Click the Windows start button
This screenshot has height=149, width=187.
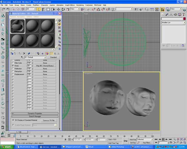tap(7, 147)
